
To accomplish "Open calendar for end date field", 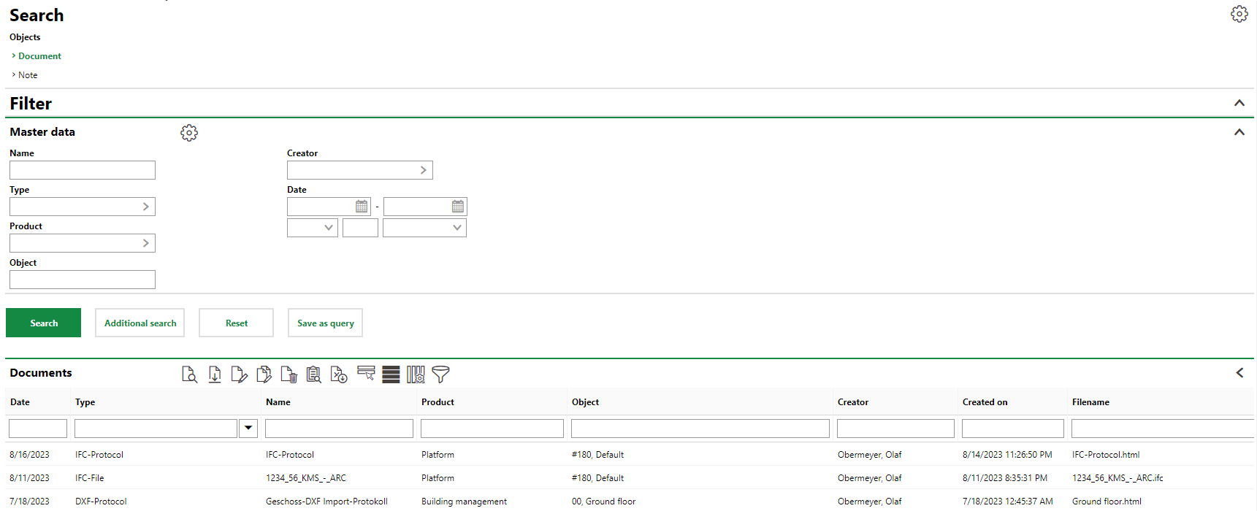I will tap(458, 207).
